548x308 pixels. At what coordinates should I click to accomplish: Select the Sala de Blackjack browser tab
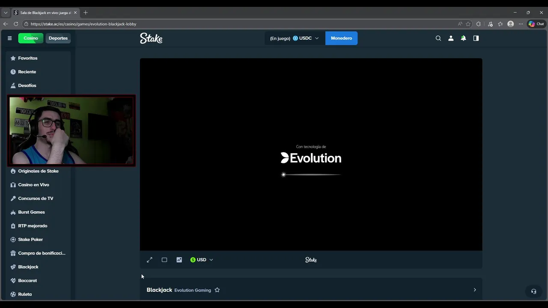45,13
